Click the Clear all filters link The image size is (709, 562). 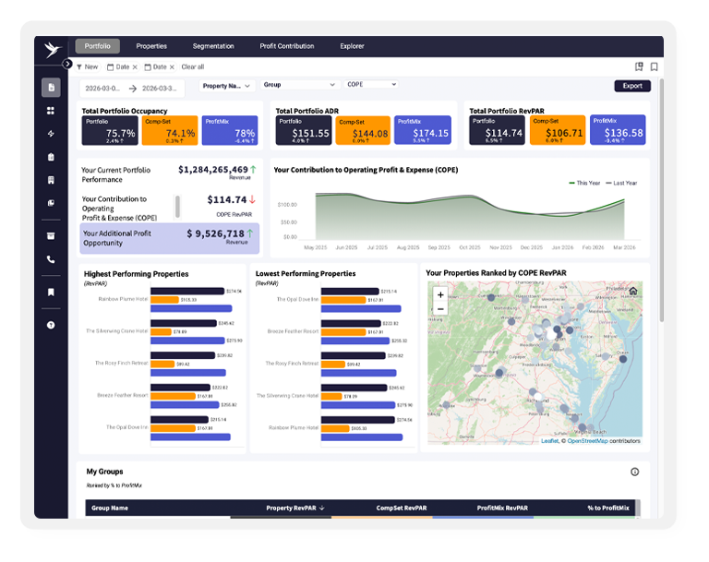(193, 67)
